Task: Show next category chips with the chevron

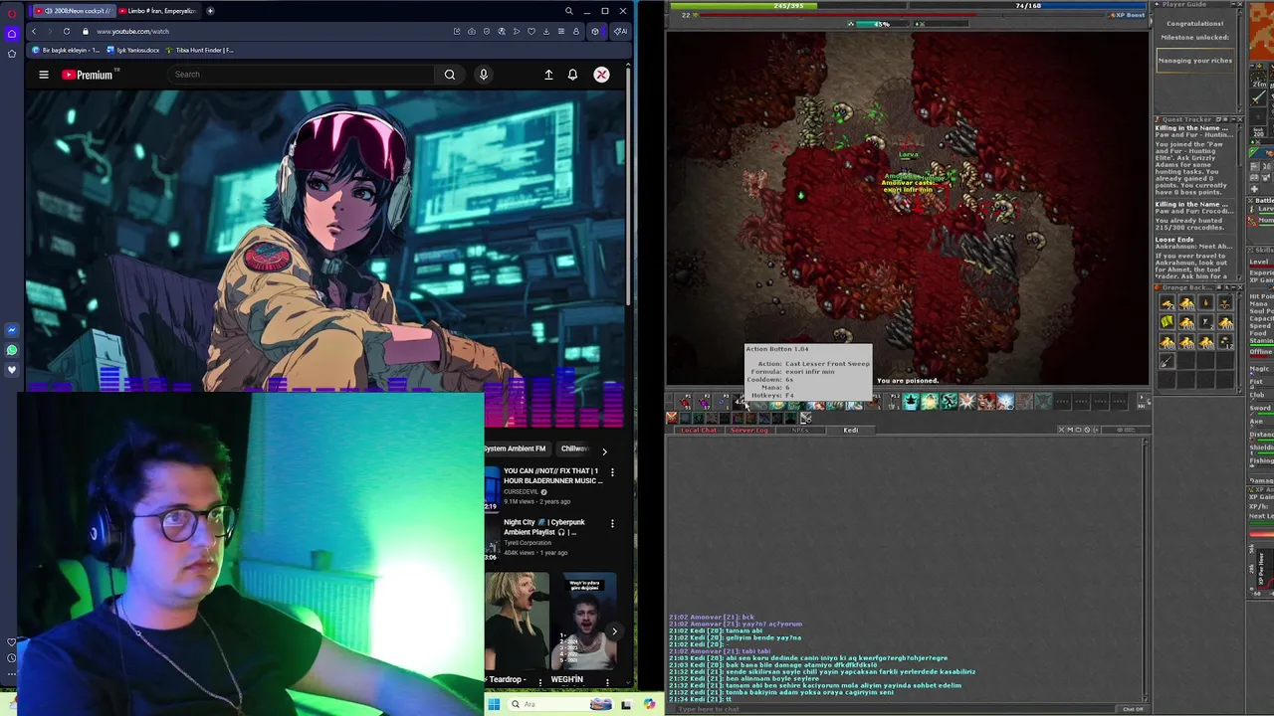Action: click(x=604, y=451)
